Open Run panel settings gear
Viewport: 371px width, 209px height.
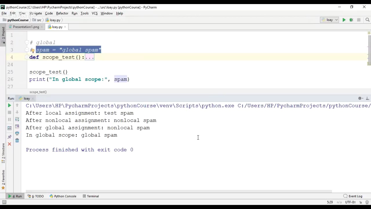360,98
